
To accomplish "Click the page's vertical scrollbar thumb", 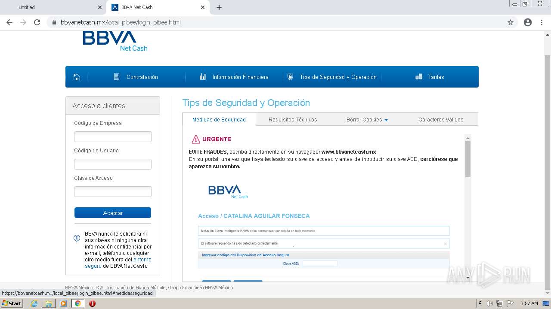I will (x=548, y=172).
